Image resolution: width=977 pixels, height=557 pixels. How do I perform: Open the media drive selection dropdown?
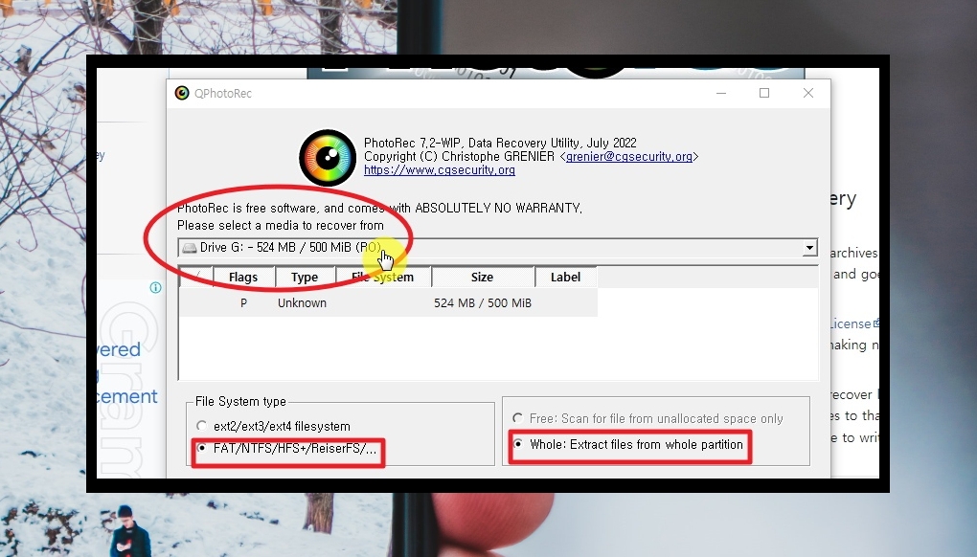(x=497, y=248)
